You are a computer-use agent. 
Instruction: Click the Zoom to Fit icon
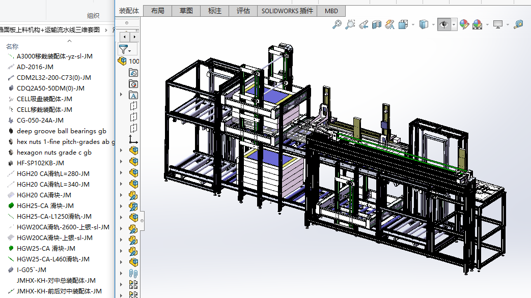tap(337, 24)
